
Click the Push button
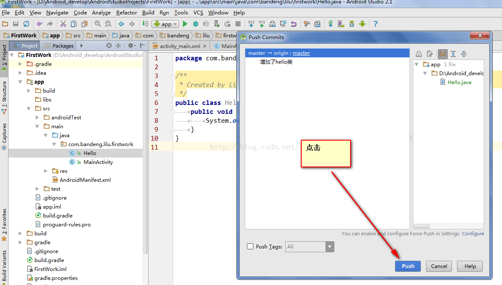tap(408, 266)
